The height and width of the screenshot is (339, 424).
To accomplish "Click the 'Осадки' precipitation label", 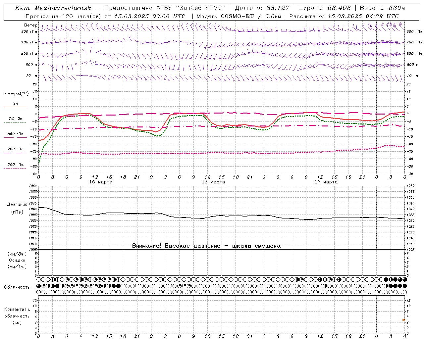I will pos(17,260).
